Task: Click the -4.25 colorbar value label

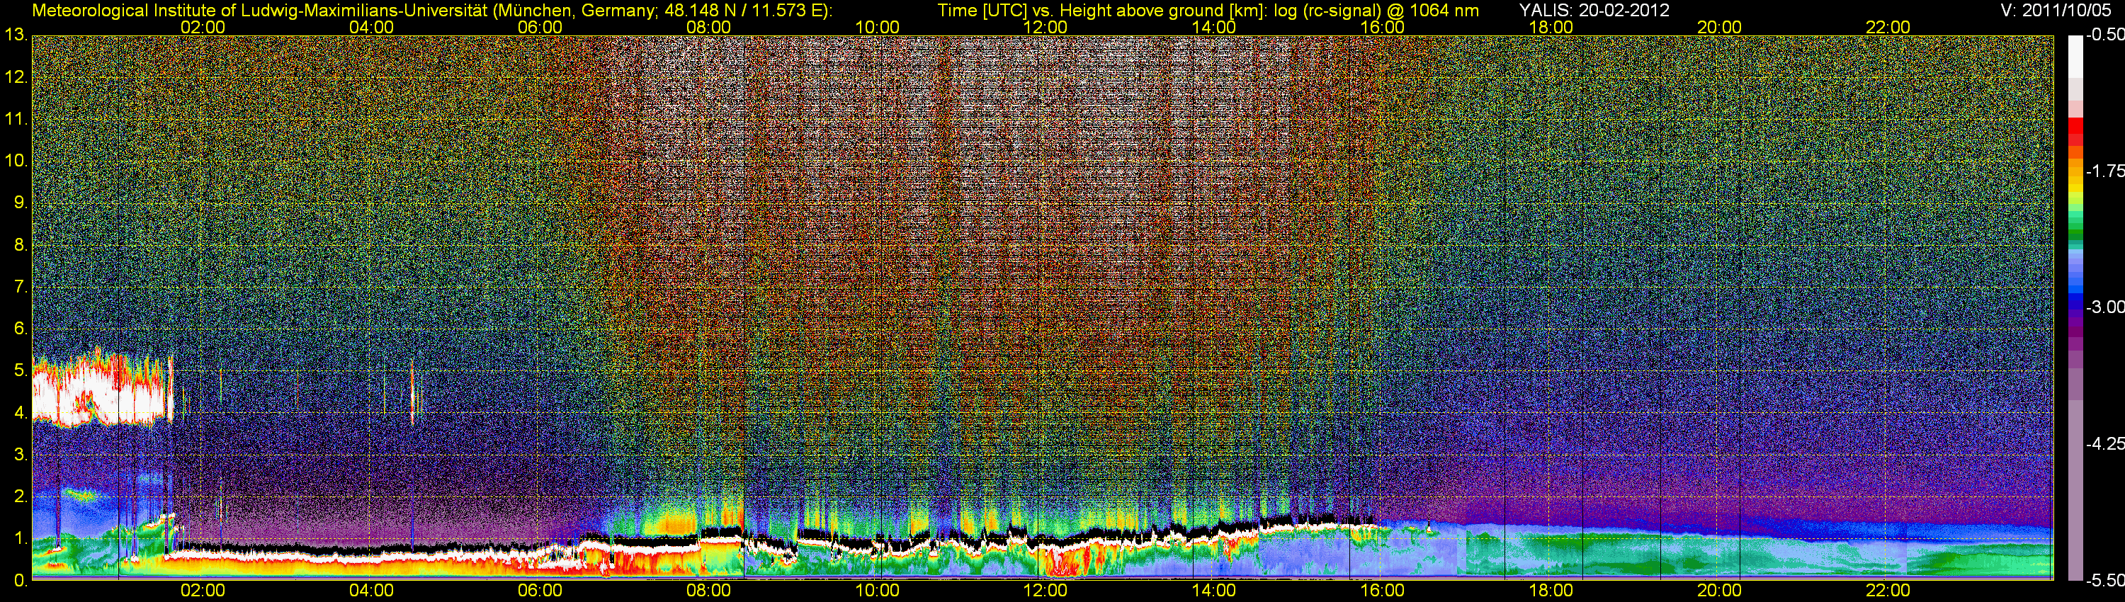Action: tap(2104, 443)
